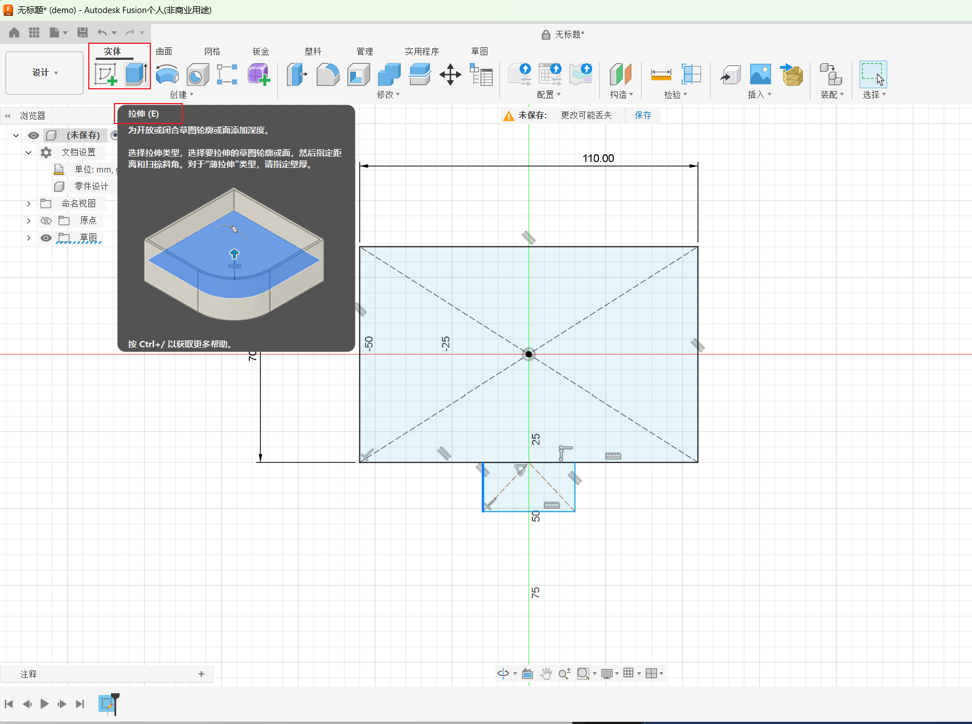Toggle visibility of the Sketches folder
The image size is (972, 724).
(46, 238)
